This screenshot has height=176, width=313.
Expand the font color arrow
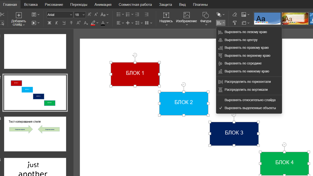click(107, 23)
